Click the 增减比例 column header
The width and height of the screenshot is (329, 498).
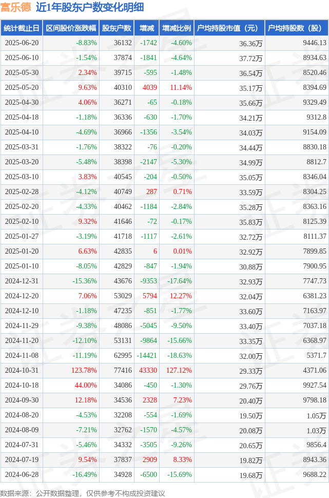[177, 28]
